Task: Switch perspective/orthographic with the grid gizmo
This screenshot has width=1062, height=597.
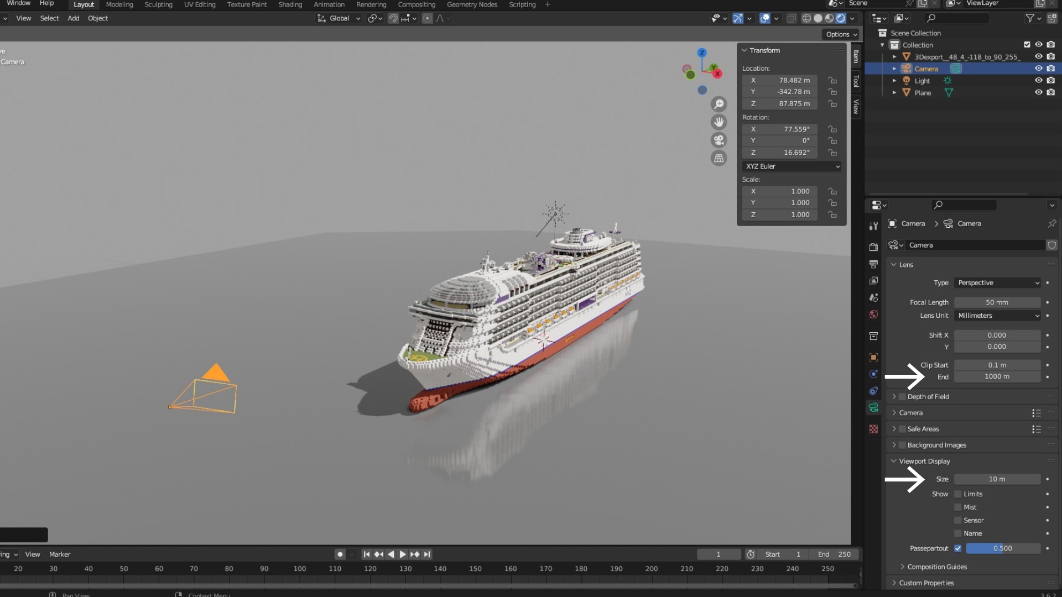Action: tap(719, 159)
